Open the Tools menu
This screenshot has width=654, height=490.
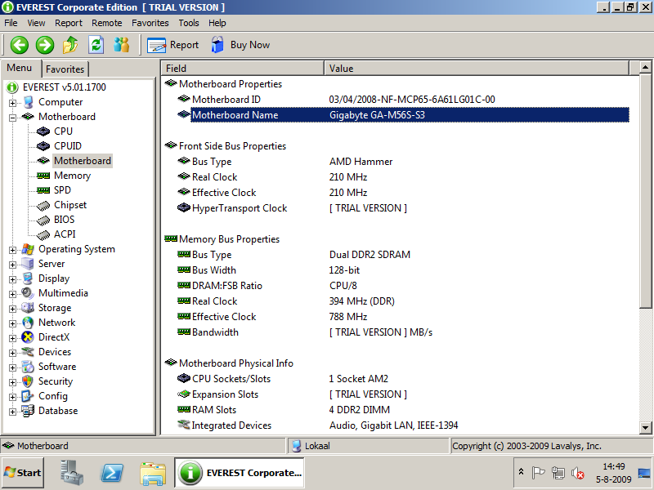tap(189, 23)
